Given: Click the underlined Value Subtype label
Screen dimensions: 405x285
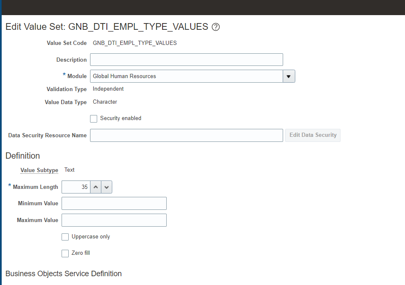Looking at the screenshot, I should pos(39,170).
